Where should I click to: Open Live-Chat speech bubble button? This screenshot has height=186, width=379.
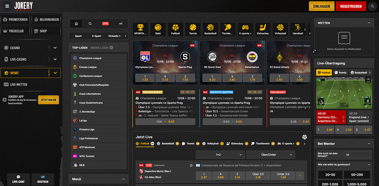click(18, 179)
